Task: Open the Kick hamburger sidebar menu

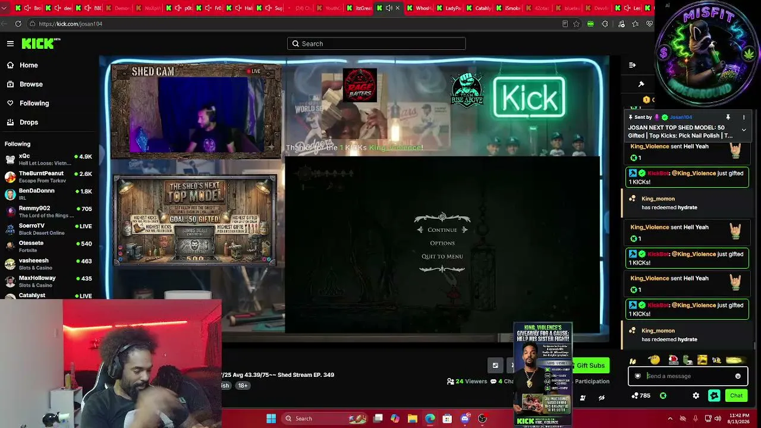Action: coord(10,43)
